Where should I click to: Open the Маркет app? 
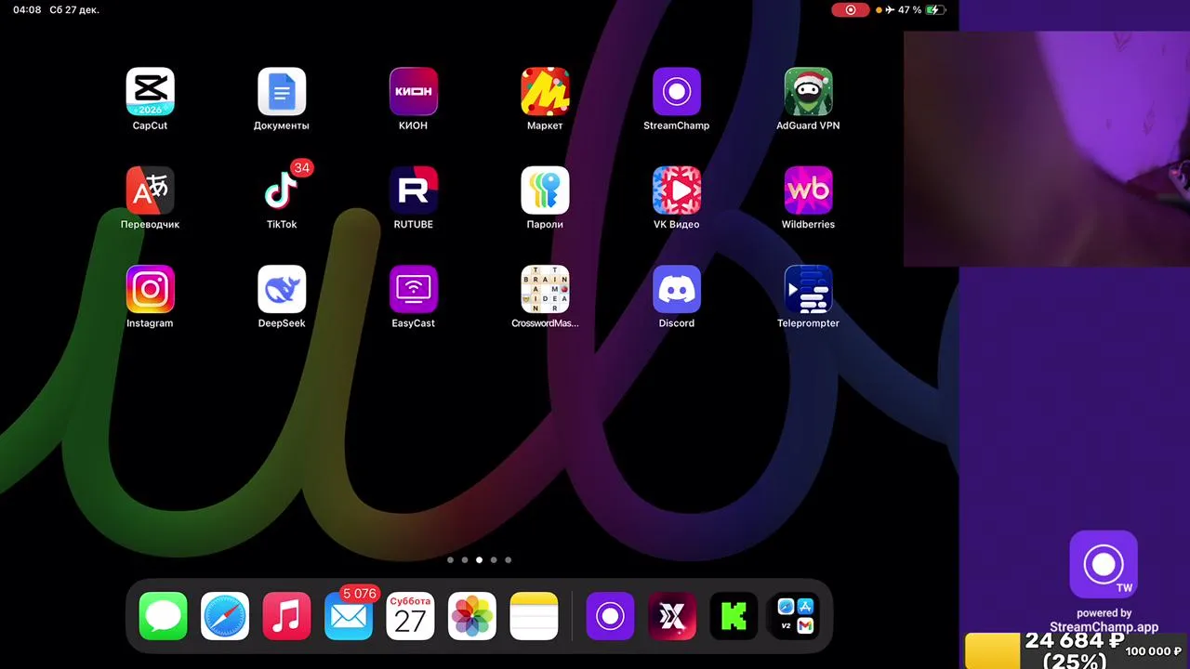tap(545, 91)
